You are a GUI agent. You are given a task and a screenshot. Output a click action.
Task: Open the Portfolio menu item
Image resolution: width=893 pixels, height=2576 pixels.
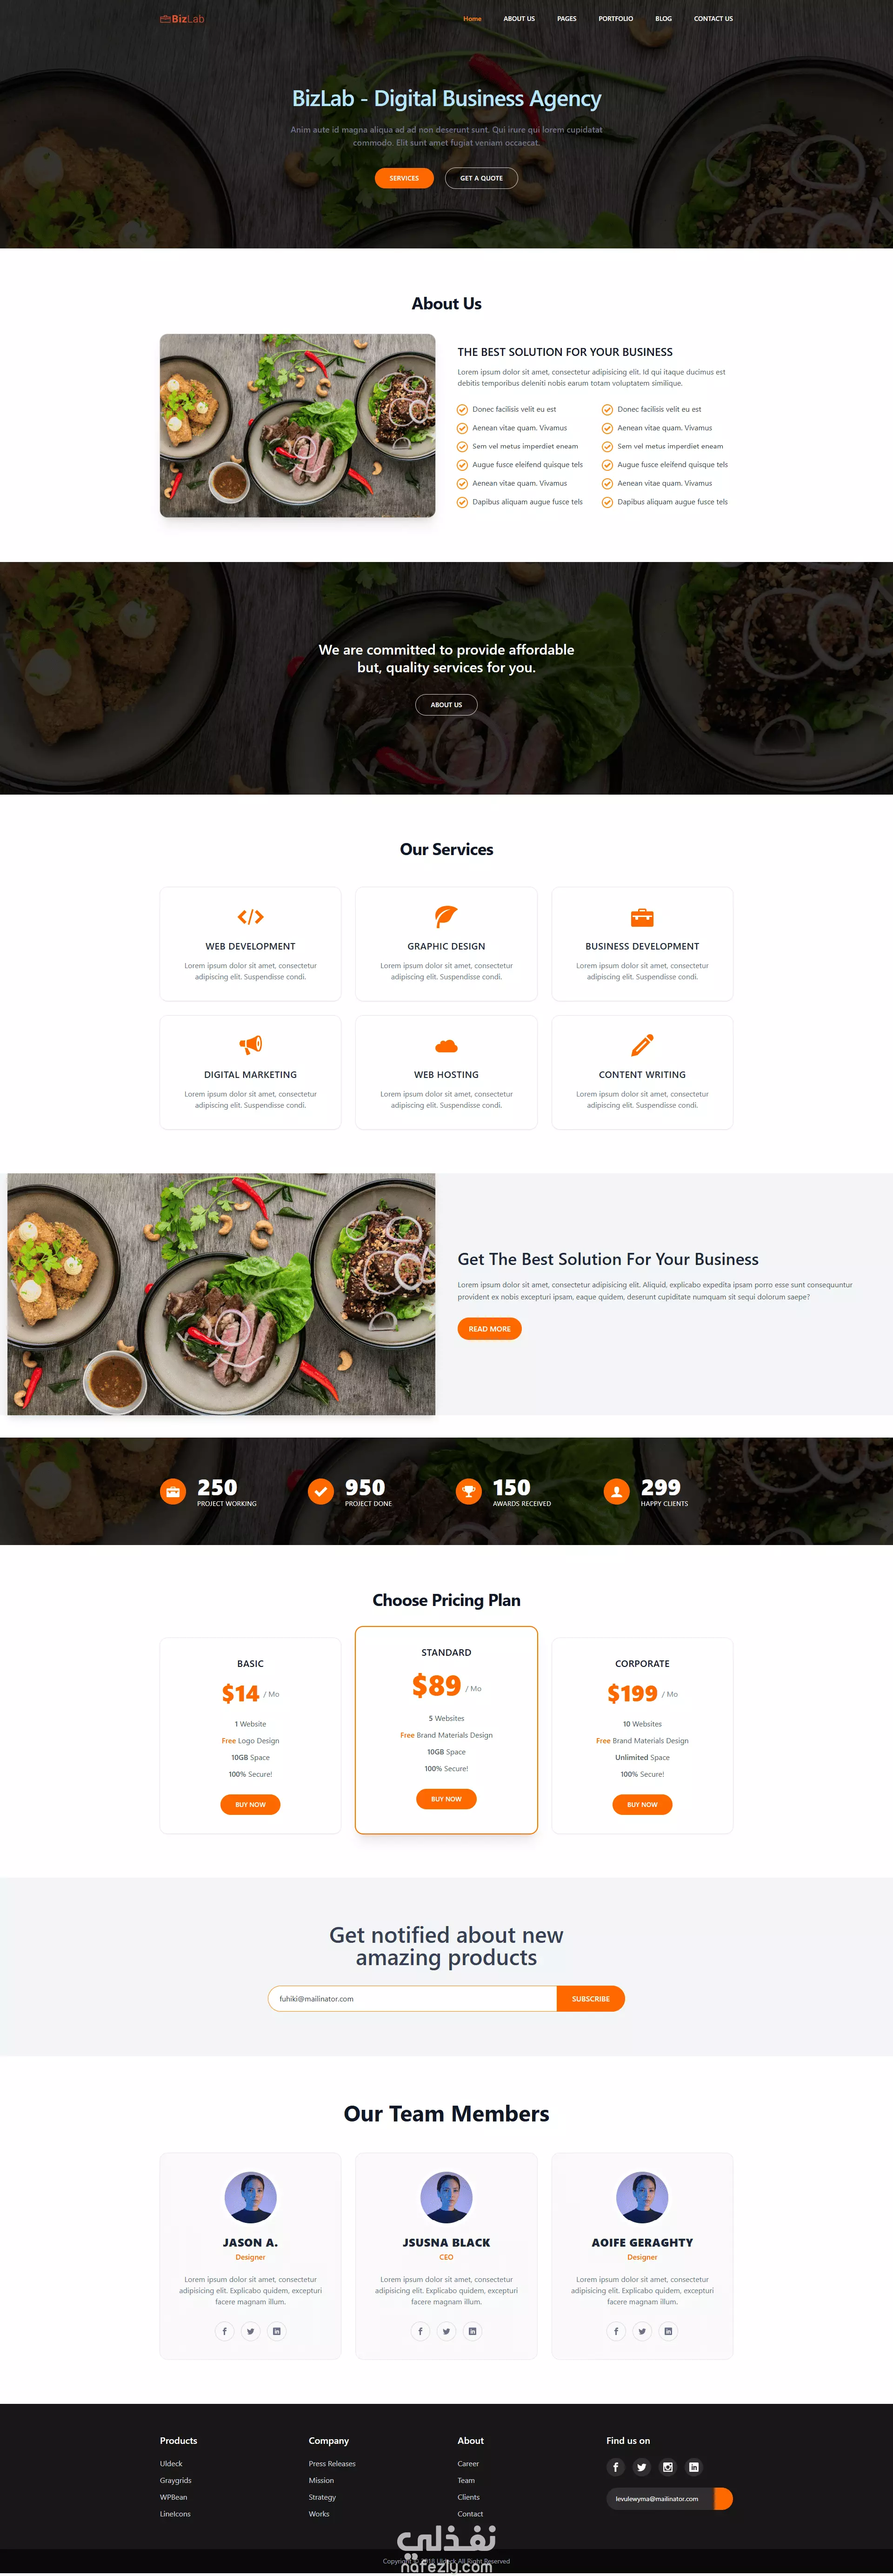(x=616, y=19)
